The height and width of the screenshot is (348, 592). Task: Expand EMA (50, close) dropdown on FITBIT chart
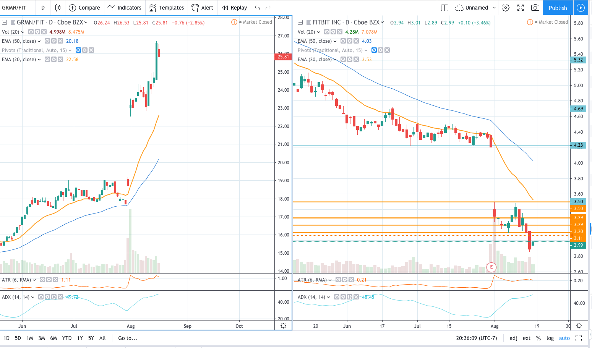[x=335, y=41]
